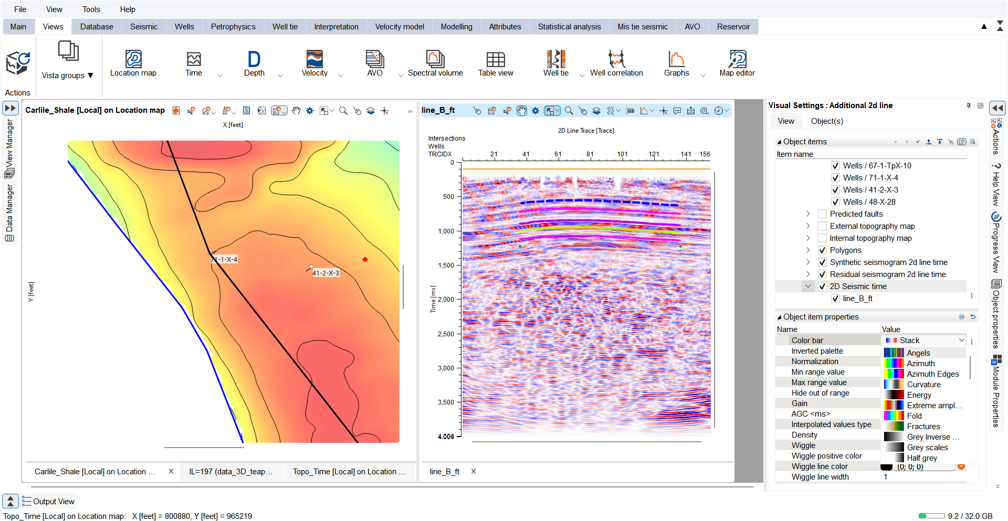Open the Data Manager side panel
Screen dimensions: 1008x521
(x=9, y=212)
